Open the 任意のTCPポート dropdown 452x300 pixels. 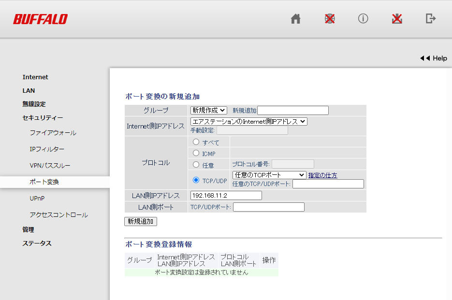(269, 175)
